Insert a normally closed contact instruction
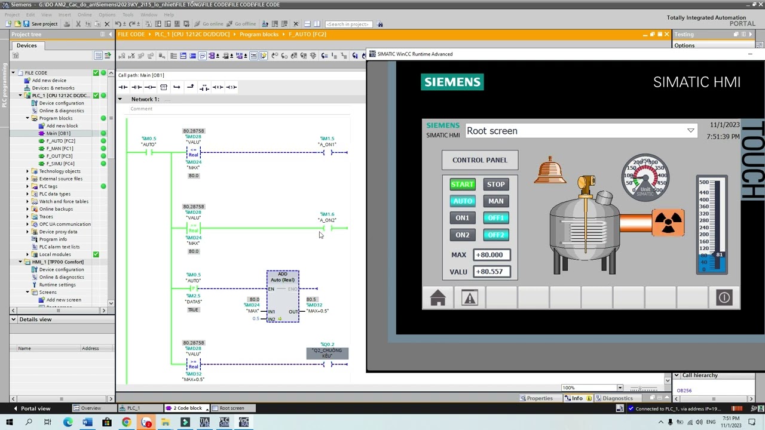The height and width of the screenshot is (430, 765). (137, 87)
